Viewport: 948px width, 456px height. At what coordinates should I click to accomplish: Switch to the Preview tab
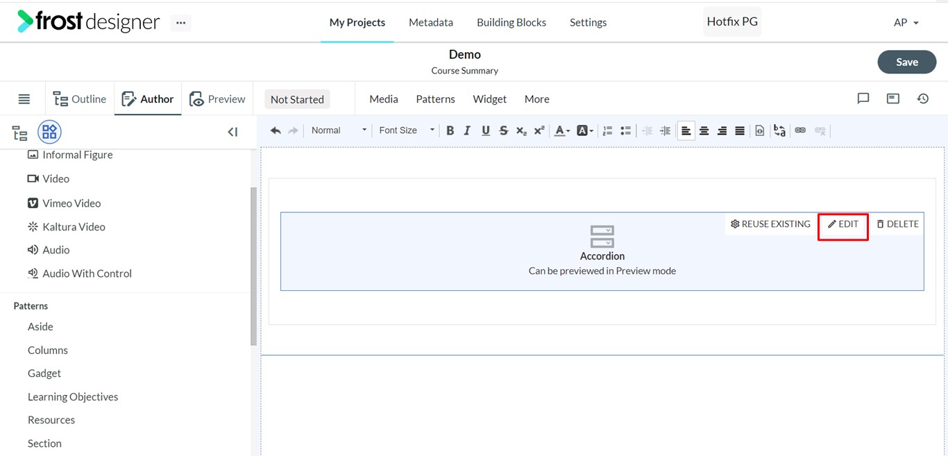(217, 99)
